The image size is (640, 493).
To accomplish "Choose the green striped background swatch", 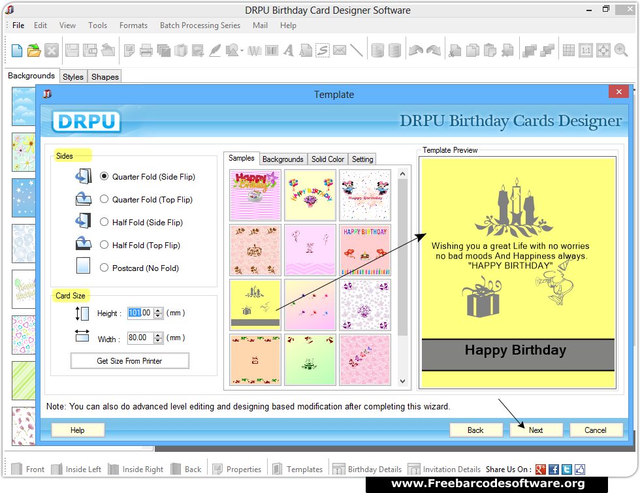I will tap(24, 380).
